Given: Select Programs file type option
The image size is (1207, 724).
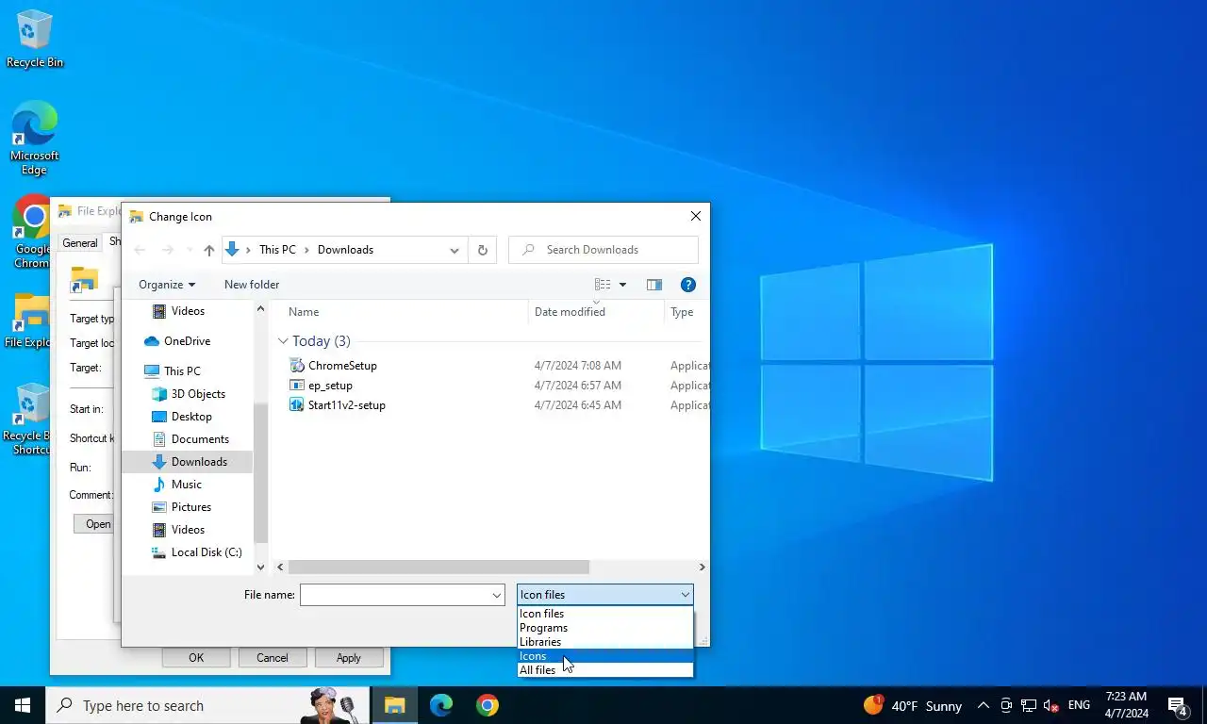Looking at the screenshot, I should 604,628.
